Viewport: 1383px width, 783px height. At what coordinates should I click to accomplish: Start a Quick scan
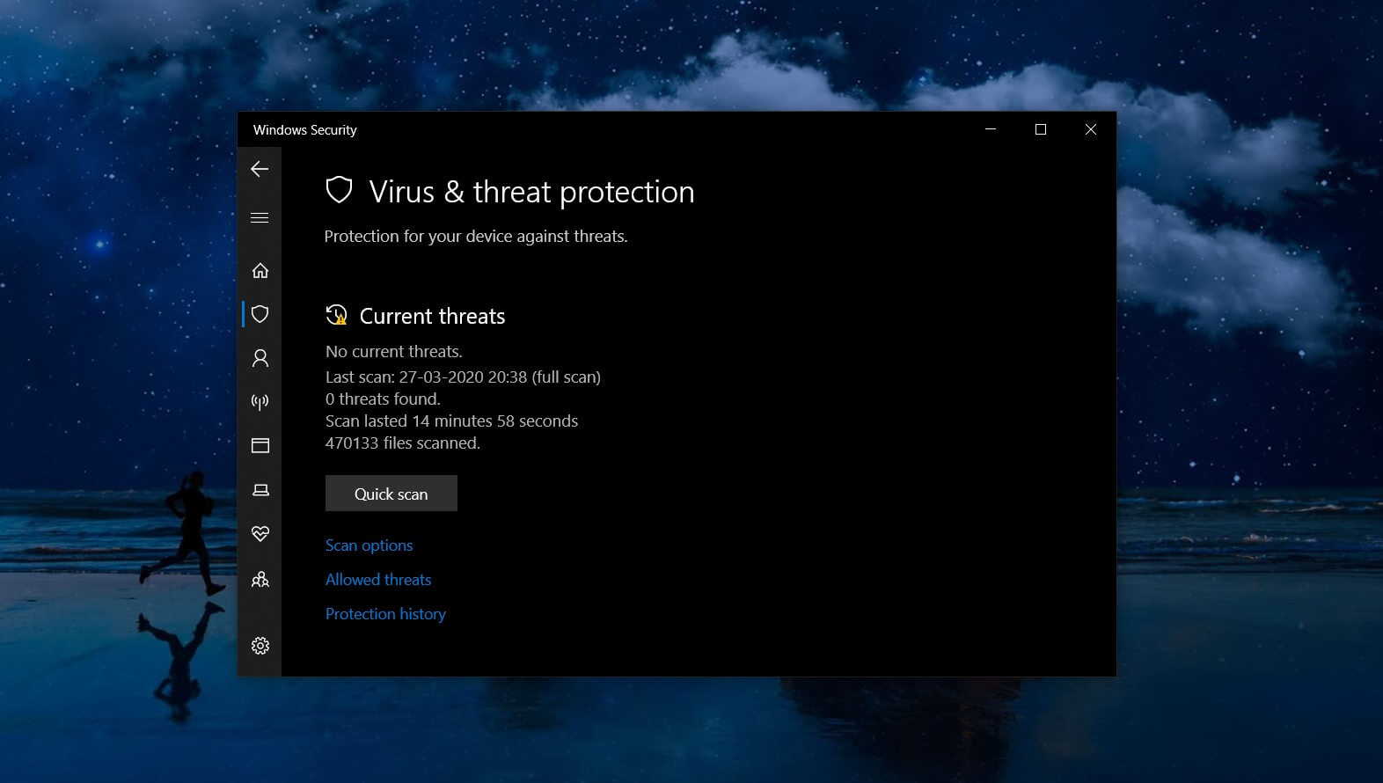pyautogui.click(x=391, y=494)
